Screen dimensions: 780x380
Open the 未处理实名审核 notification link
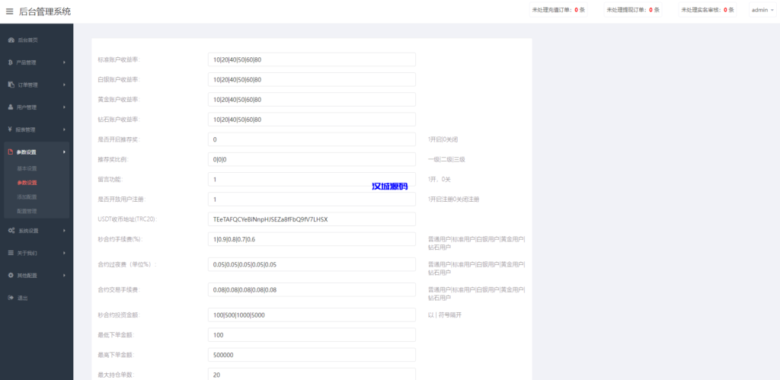[708, 10]
